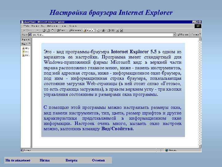
Task: Open the Search (Поиск) toolbar button
Action: tap(61, 30)
